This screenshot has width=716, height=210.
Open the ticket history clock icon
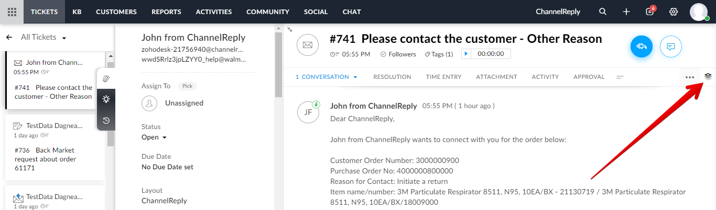point(106,120)
